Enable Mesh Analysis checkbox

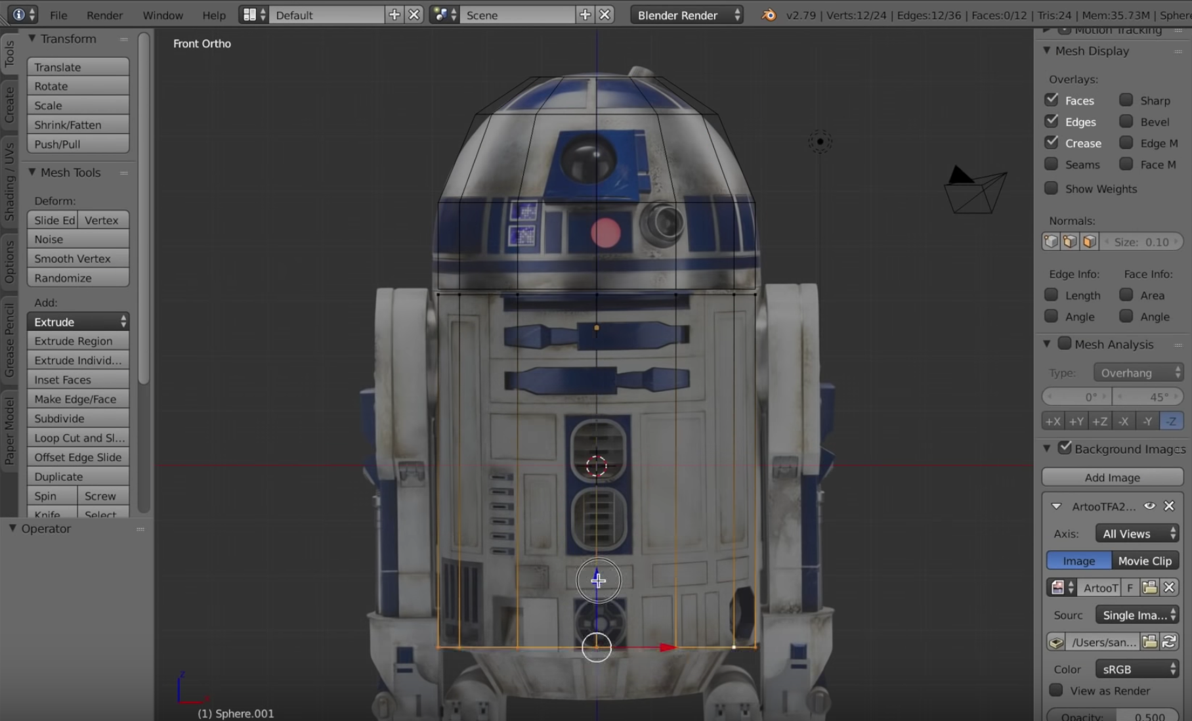(1065, 343)
